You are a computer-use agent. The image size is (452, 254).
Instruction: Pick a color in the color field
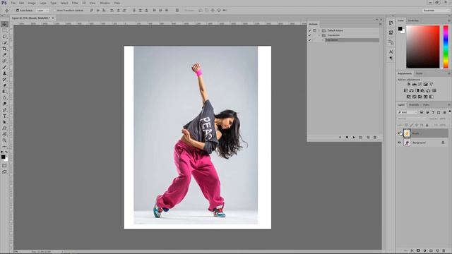[423, 47]
